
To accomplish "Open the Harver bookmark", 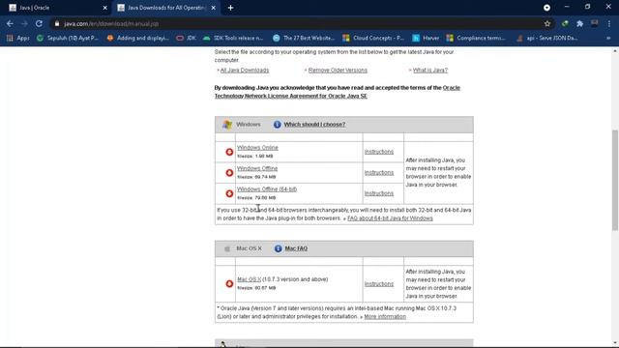I will click(x=426, y=38).
